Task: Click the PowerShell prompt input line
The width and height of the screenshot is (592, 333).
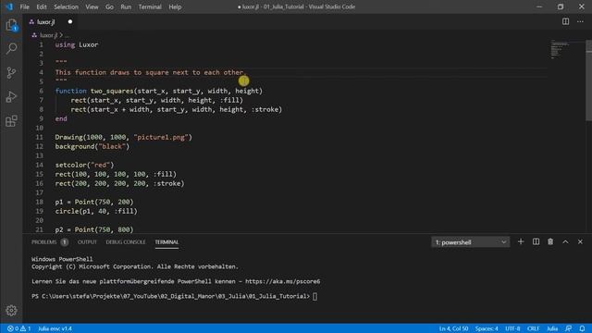Action: [175, 296]
